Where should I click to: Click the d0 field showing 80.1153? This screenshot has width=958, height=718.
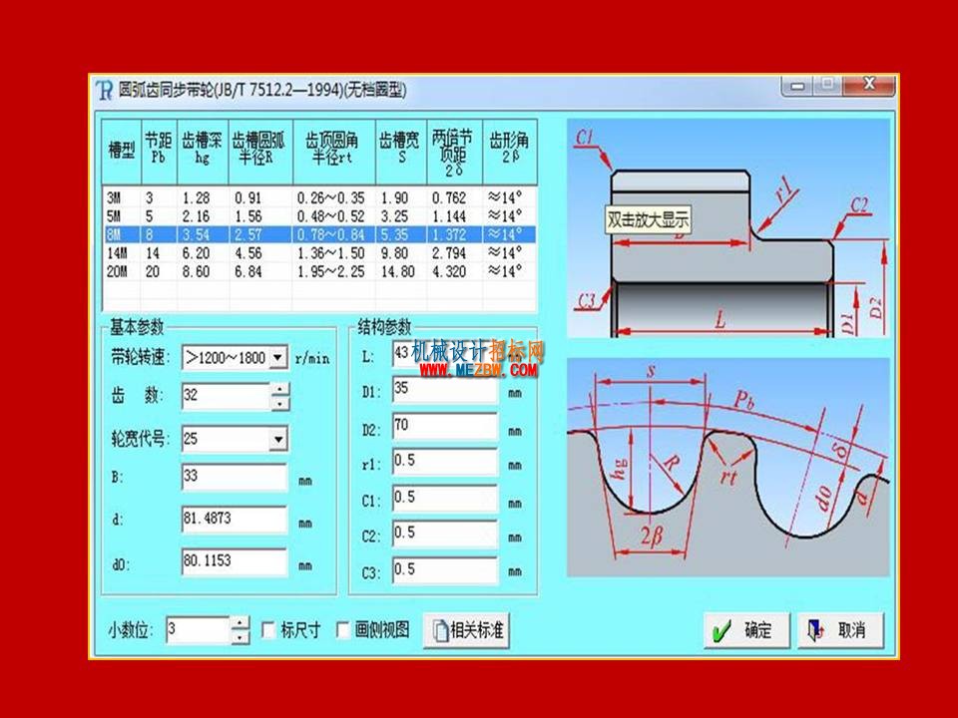(234, 561)
